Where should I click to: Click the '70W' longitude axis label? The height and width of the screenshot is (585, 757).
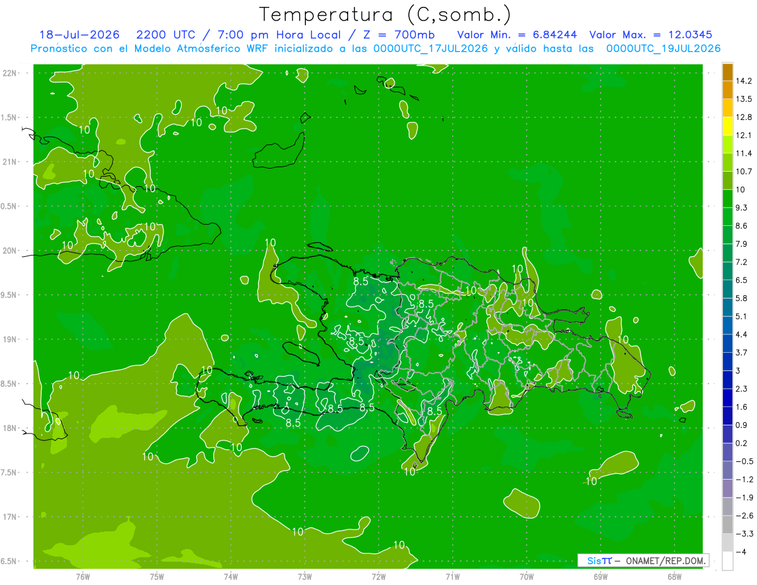pyautogui.click(x=527, y=576)
